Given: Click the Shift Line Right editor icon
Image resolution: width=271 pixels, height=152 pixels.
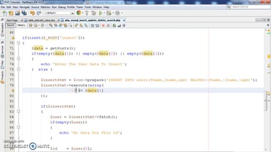Looking at the screenshot, I should point(97,25).
